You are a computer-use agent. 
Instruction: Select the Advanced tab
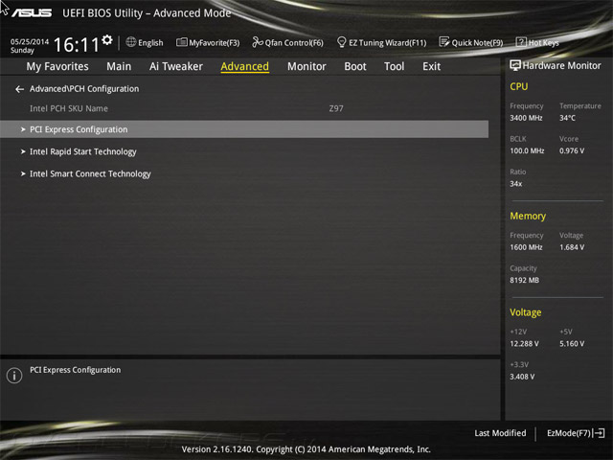coord(245,66)
